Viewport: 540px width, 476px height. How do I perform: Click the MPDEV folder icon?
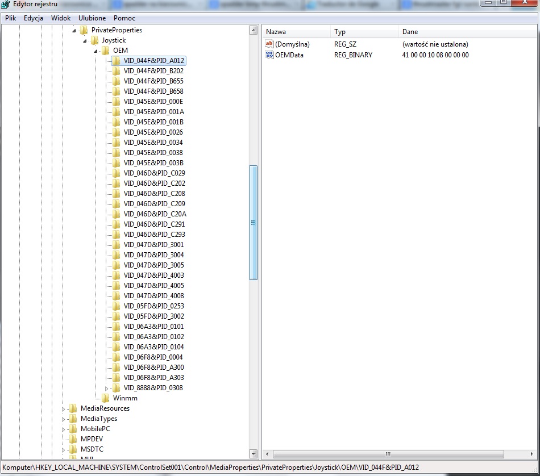[73, 439]
